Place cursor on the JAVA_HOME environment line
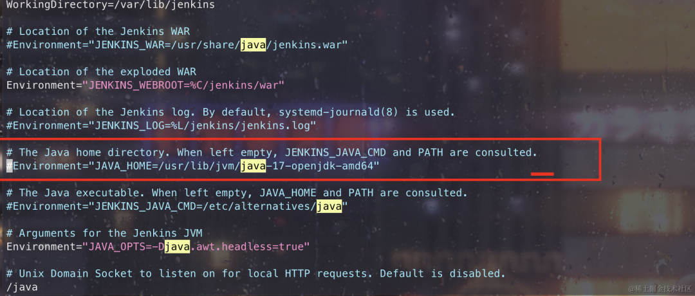The image size is (695, 296). (x=193, y=166)
